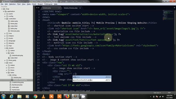Open the Help menu
The image size is (176, 99).
point(56,4)
